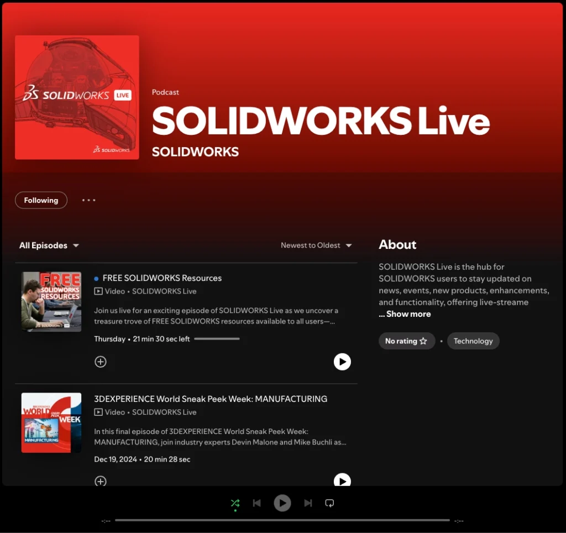Open the SOLIDWORKS Live podcast cover art
Screen dimensions: 566x533
point(77,97)
